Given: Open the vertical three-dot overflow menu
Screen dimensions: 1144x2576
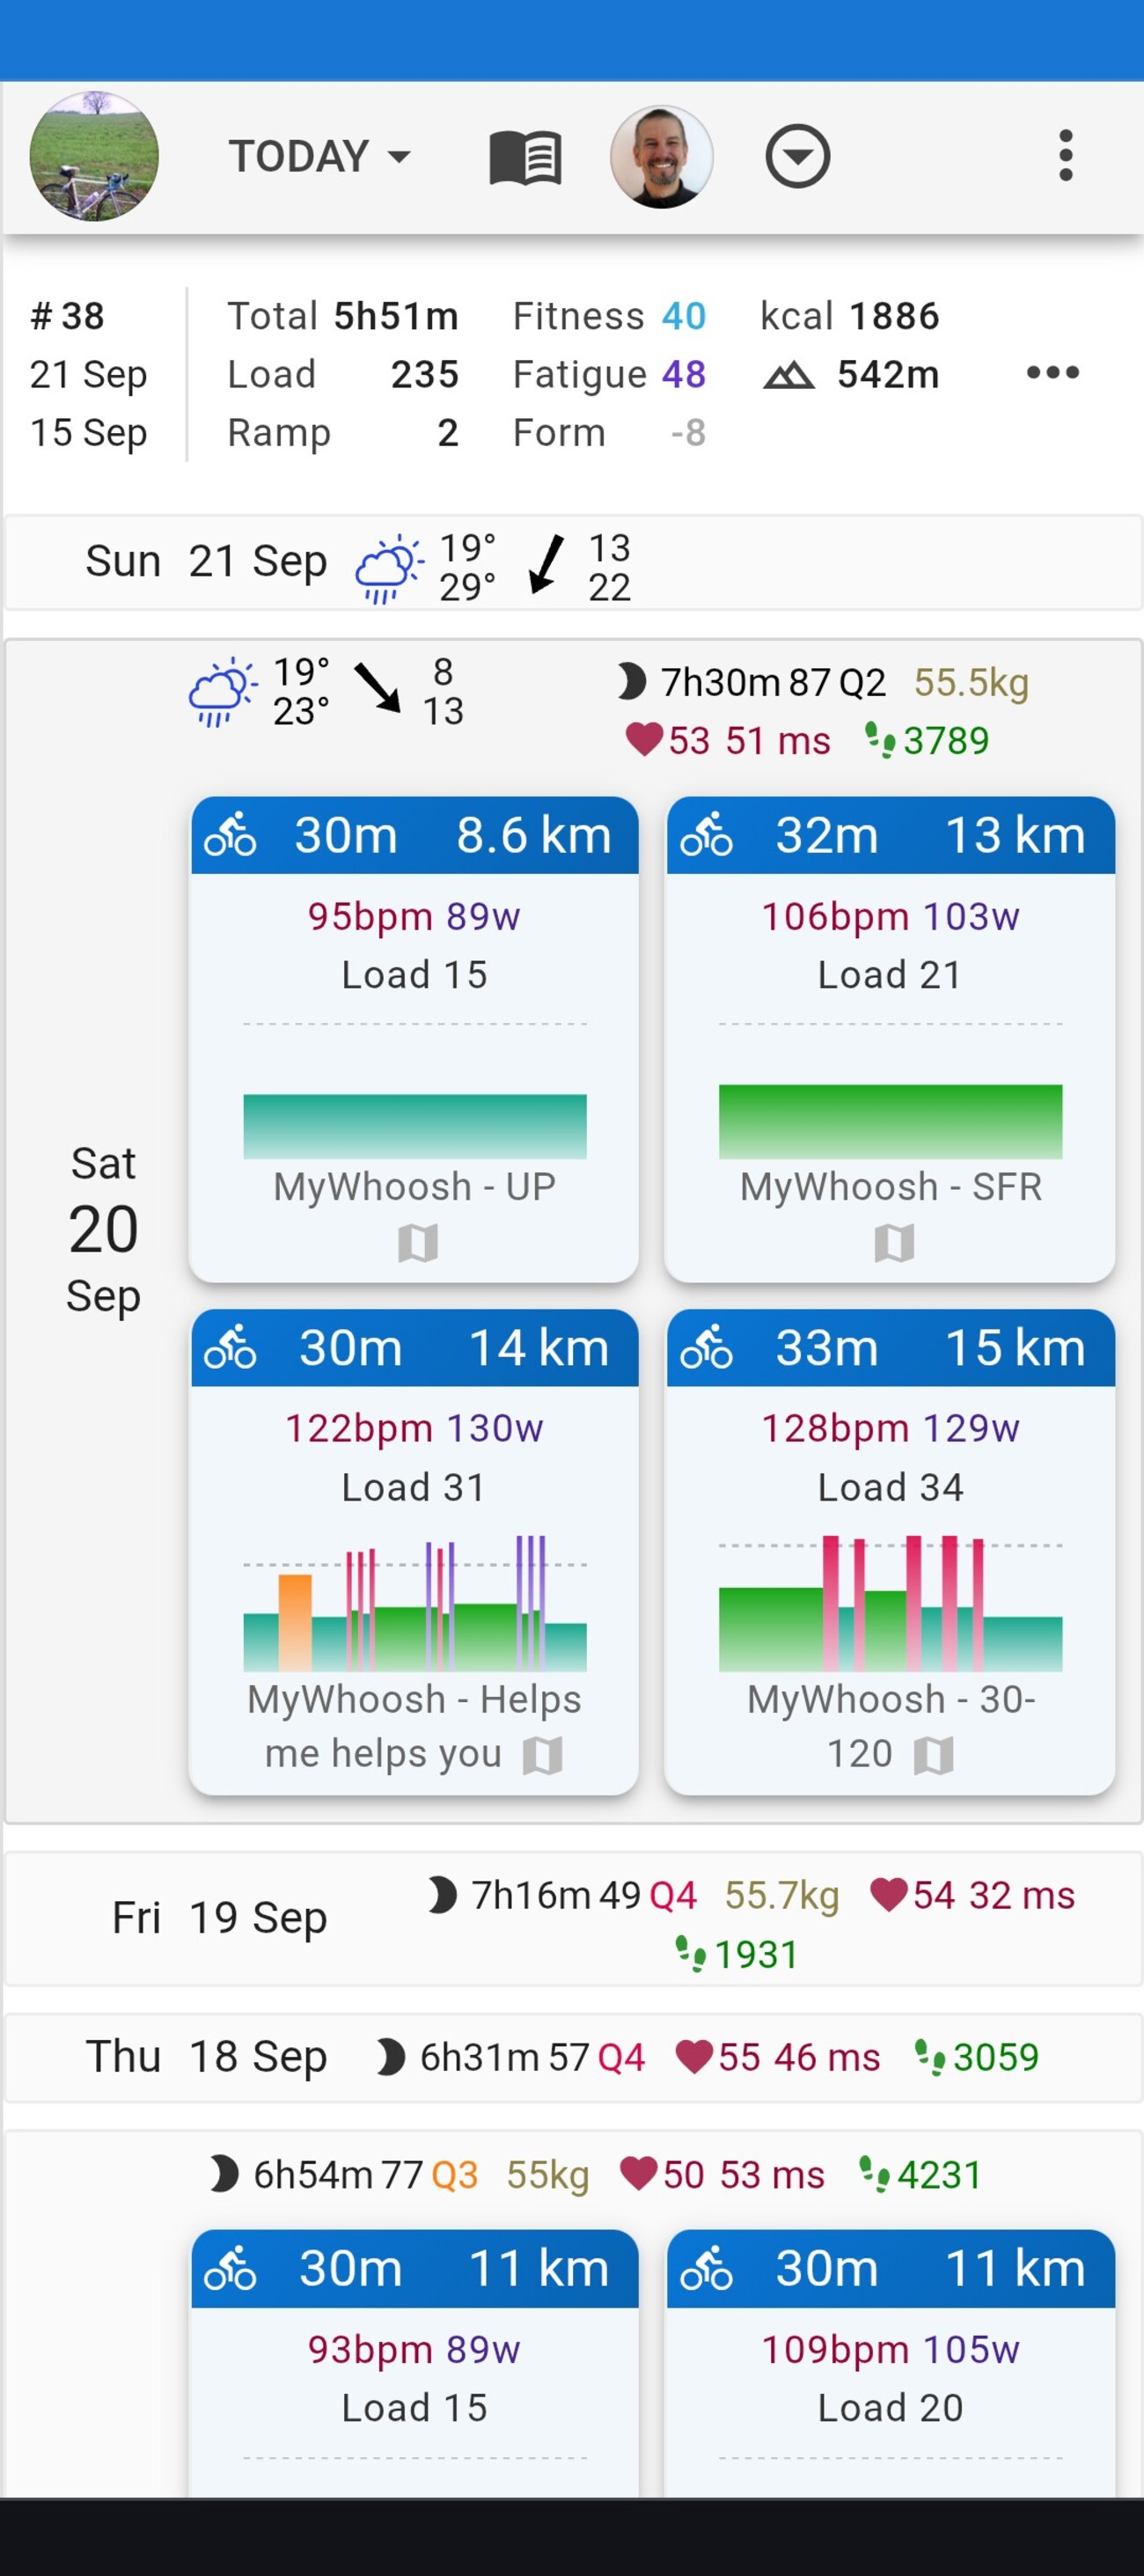Looking at the screenshot, I should (x=1065, y=156).
